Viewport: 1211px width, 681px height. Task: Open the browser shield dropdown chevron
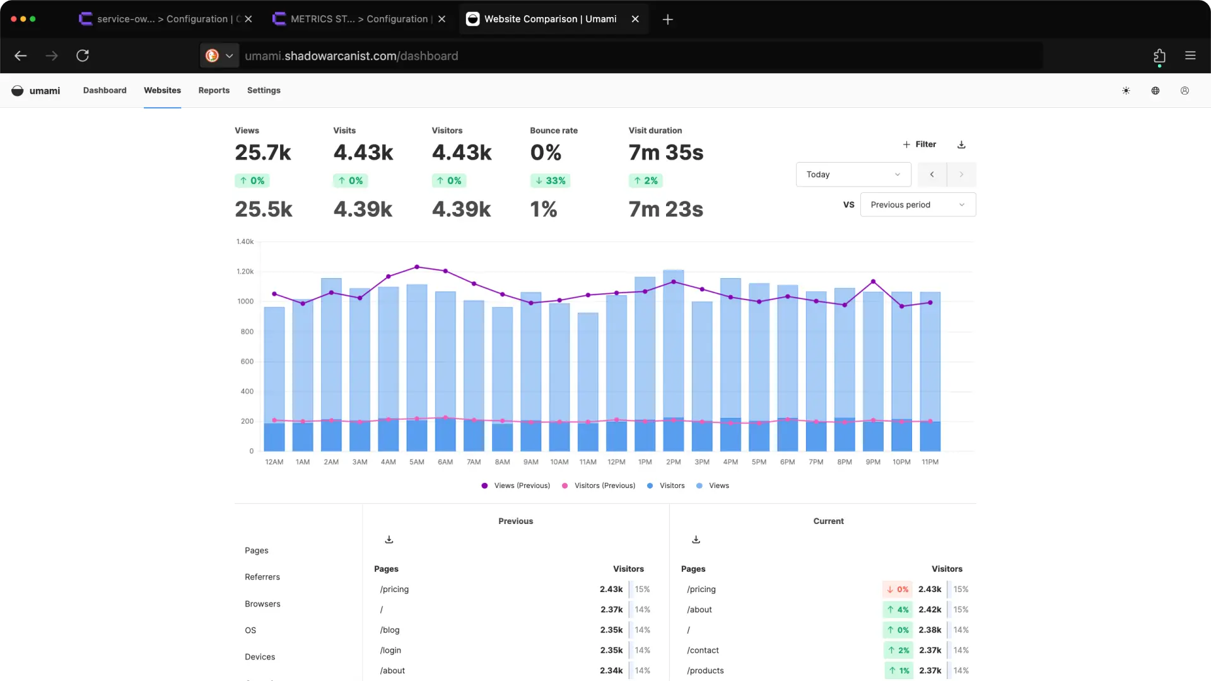(230, 56)
